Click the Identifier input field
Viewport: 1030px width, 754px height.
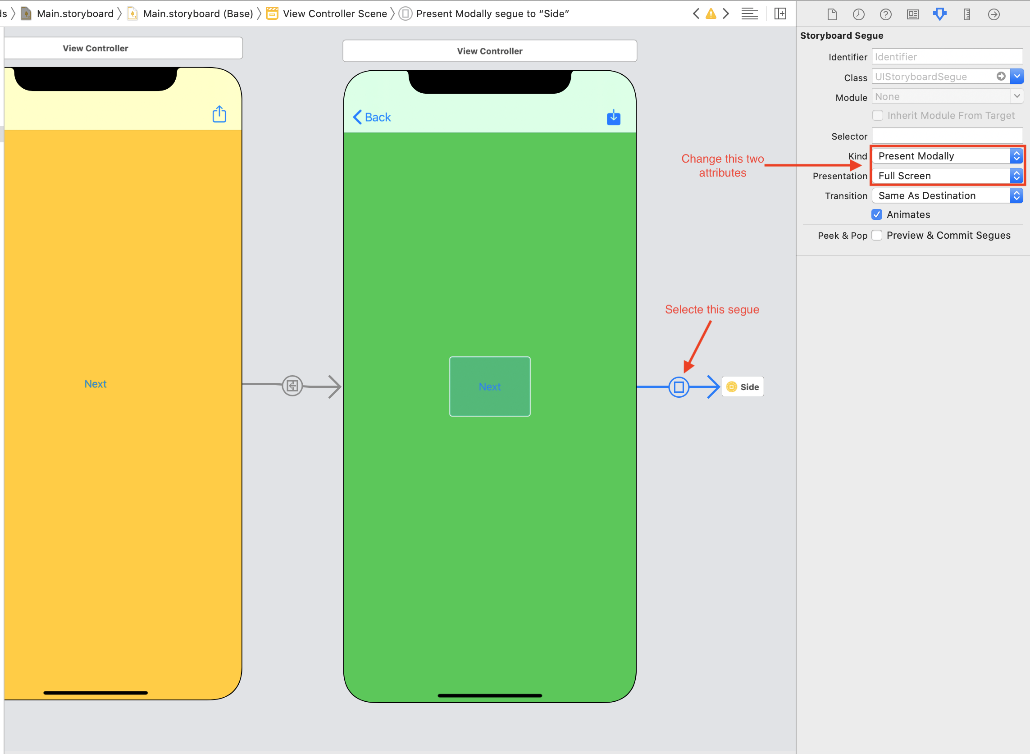coord(948,56)
